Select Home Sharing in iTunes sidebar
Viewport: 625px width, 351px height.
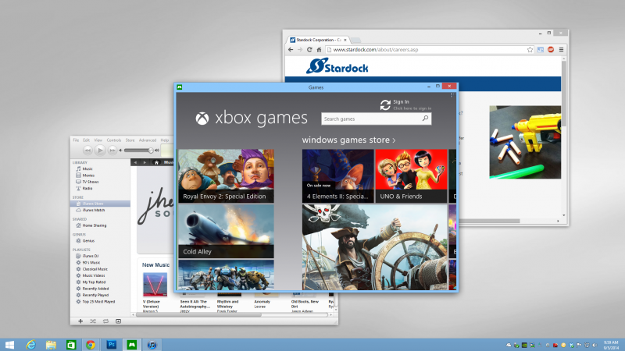click(95, 225)
